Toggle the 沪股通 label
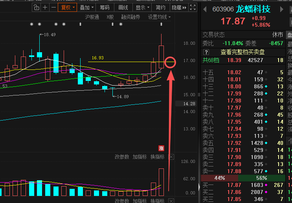The height and width of the screenshot is (203, 292). [92, 17]
